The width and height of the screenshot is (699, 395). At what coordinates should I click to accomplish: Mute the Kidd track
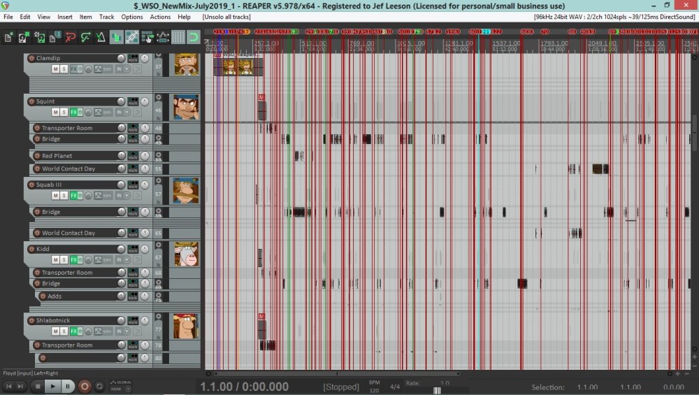55,259
